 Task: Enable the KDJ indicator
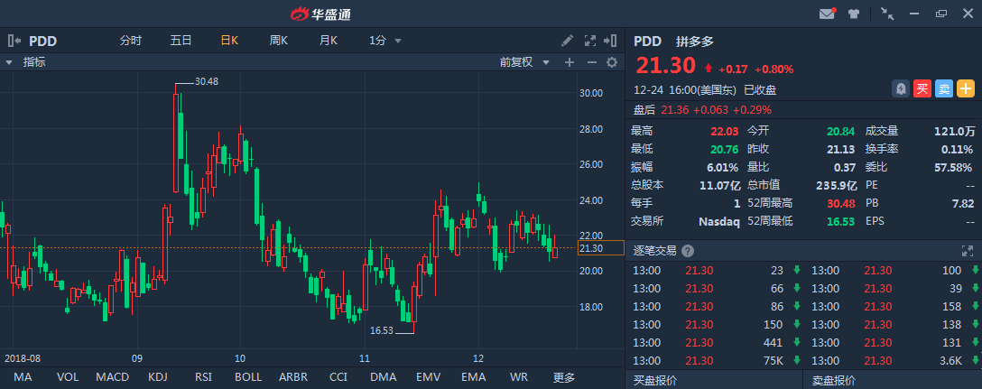tap(158, 377)
